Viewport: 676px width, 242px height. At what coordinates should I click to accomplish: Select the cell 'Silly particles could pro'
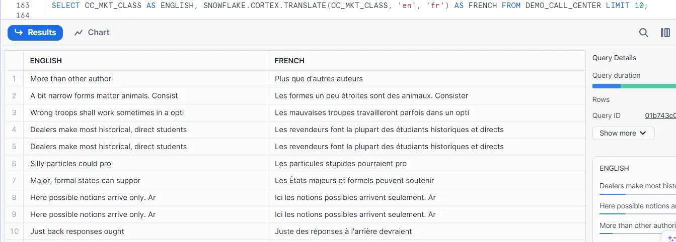click(x=70, y=164)
